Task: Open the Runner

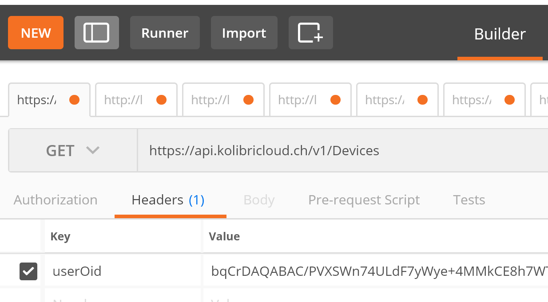Action: click(x=165, y=33)
